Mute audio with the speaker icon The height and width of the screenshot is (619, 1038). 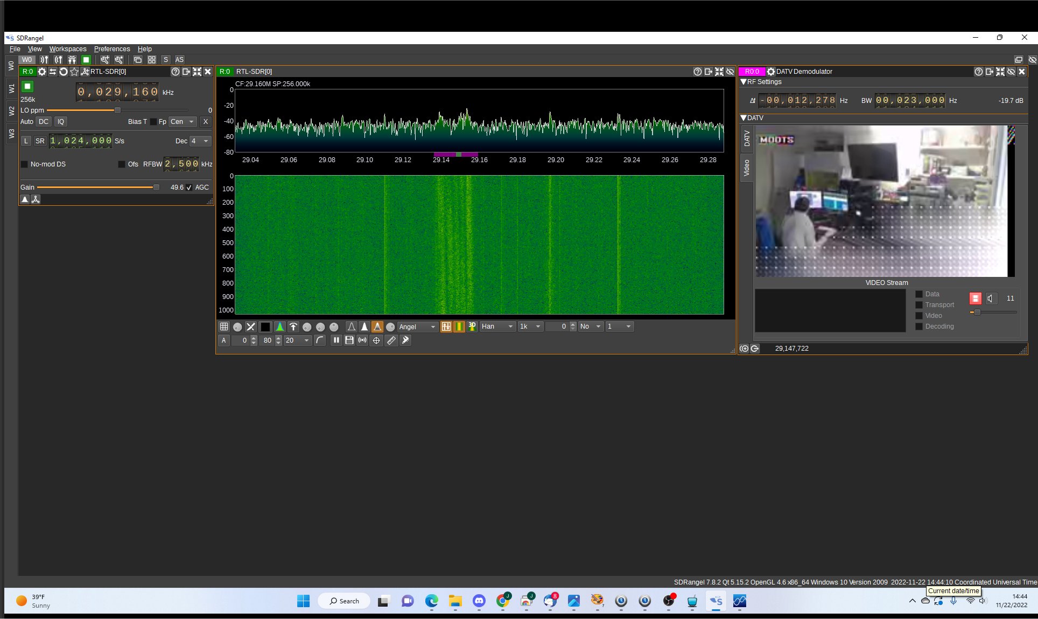[991, 298]
